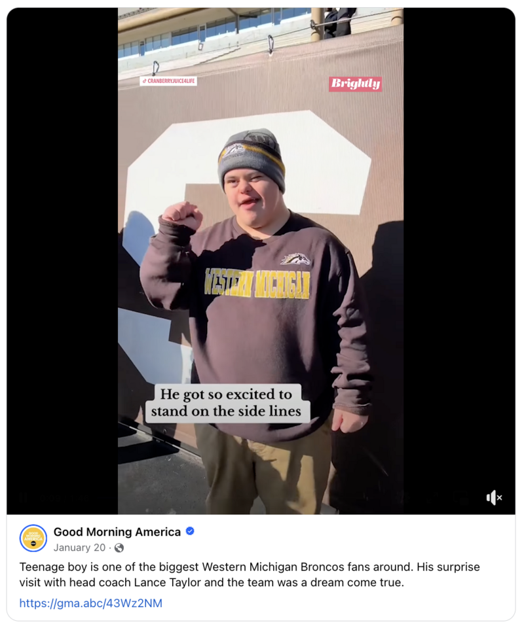This screenshot has width=524, height=628.
Task: Click the TikTok note icon in the watermark
Action: point(144,81)
